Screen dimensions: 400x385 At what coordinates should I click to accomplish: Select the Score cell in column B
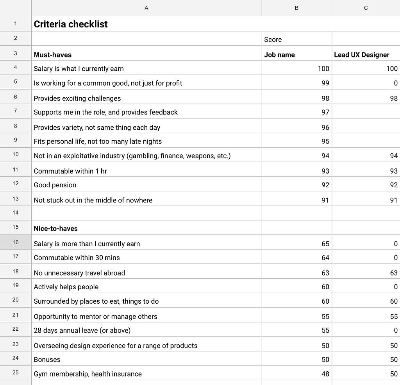click(297, 39)
